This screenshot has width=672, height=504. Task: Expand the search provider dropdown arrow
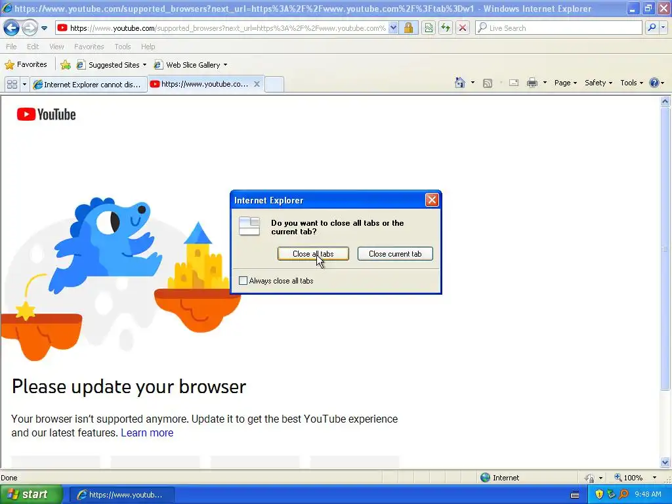tap(663, 28)
